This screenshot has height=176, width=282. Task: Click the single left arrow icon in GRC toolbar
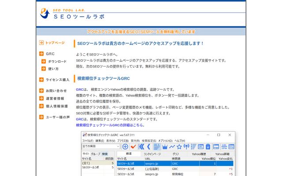pyautogui.click(x=149, y=147)
